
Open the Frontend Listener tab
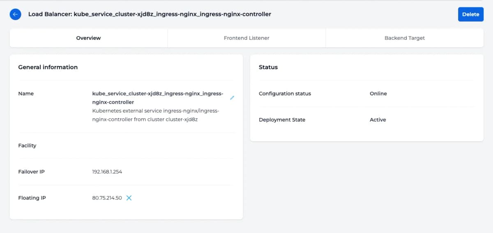[x=246, y=38]
